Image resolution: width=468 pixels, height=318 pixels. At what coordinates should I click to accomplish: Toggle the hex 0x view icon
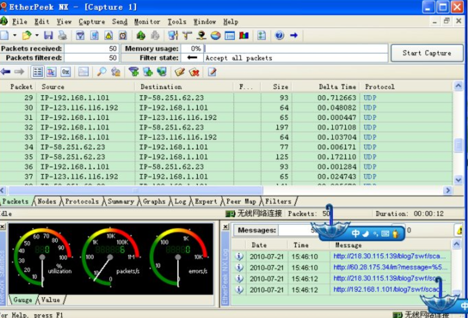(x=66, y=72)
